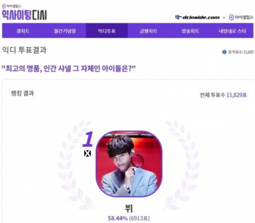Click the first-place idol's photo thumbnail
The width and height of the screenshot is (255, 223).
(x=129, y=164)
